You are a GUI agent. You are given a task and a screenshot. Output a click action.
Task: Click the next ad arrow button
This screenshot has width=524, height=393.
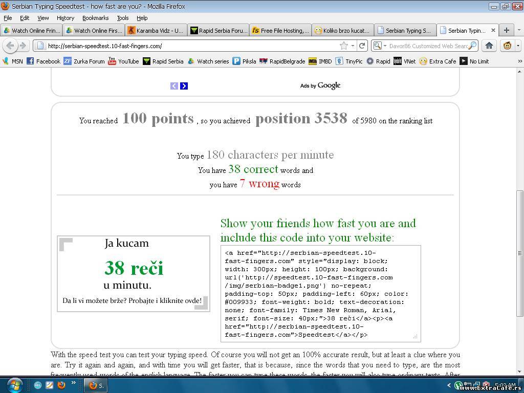coord(184,86)
